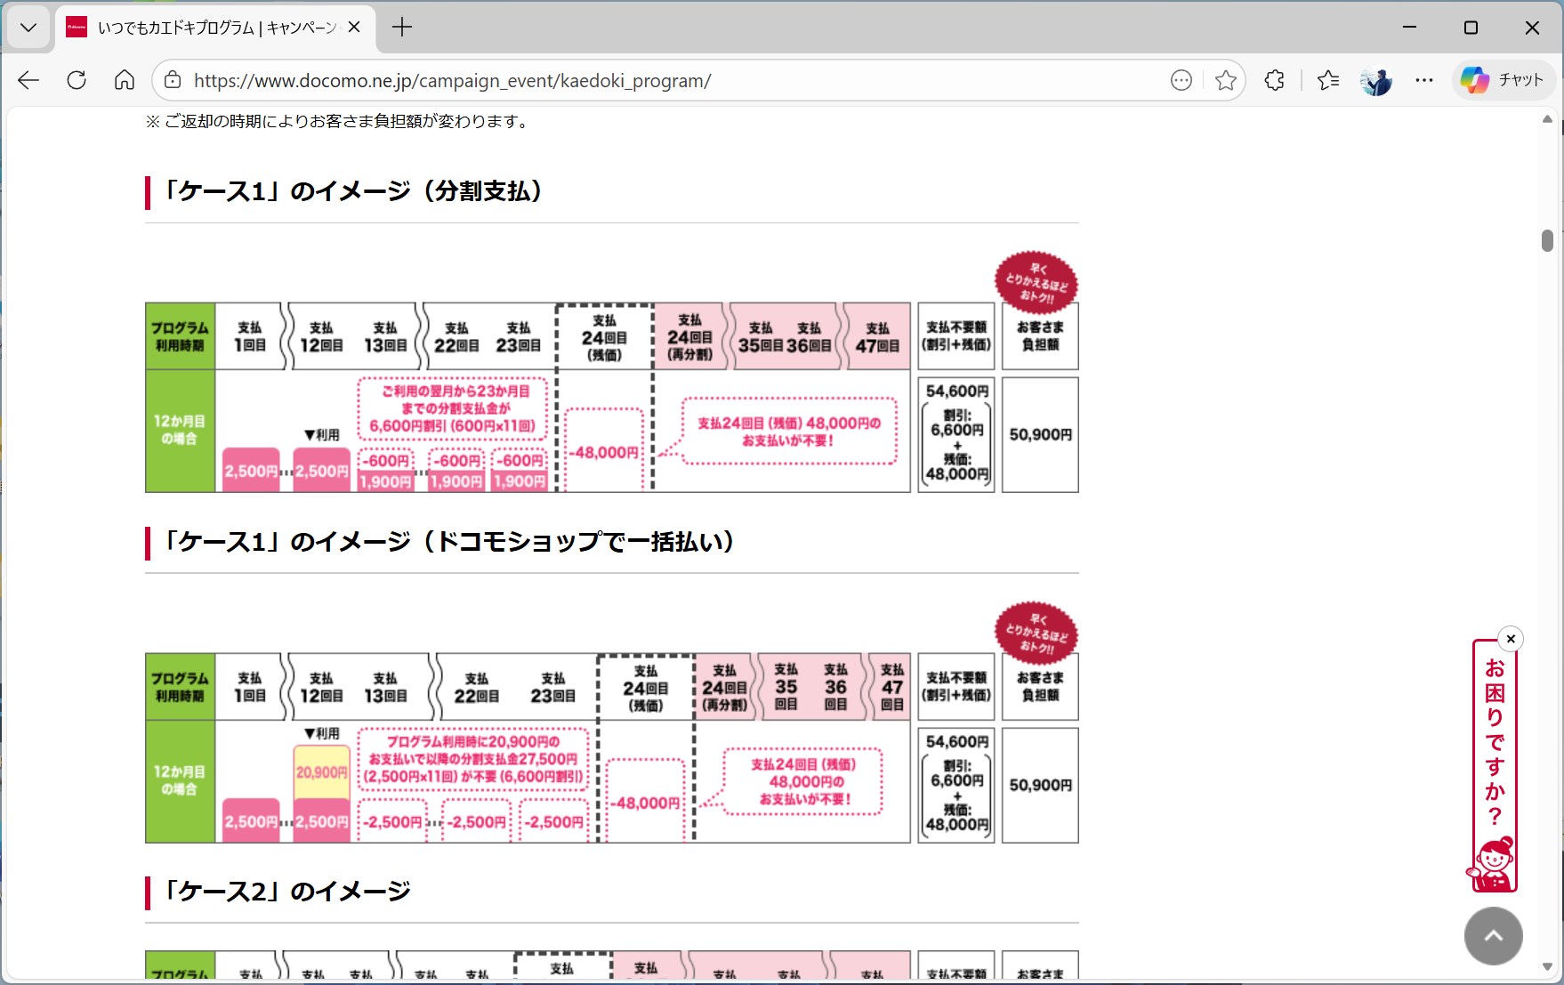
Task: View site permissions via the lock icon
Action: (172, 80)
